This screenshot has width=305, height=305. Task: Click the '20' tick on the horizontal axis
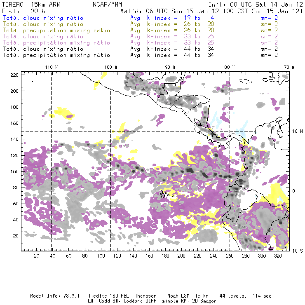click(x=37, y=256)
